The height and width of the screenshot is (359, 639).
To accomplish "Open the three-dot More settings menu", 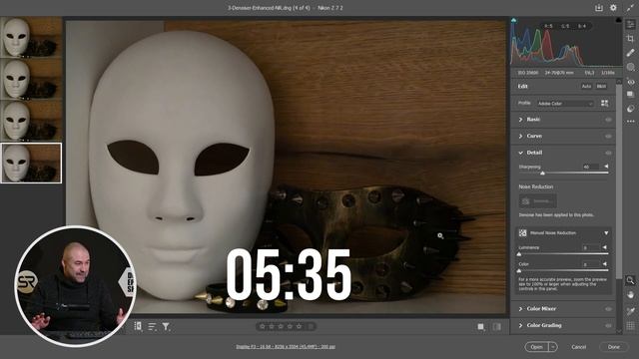I will click(630, 121).
